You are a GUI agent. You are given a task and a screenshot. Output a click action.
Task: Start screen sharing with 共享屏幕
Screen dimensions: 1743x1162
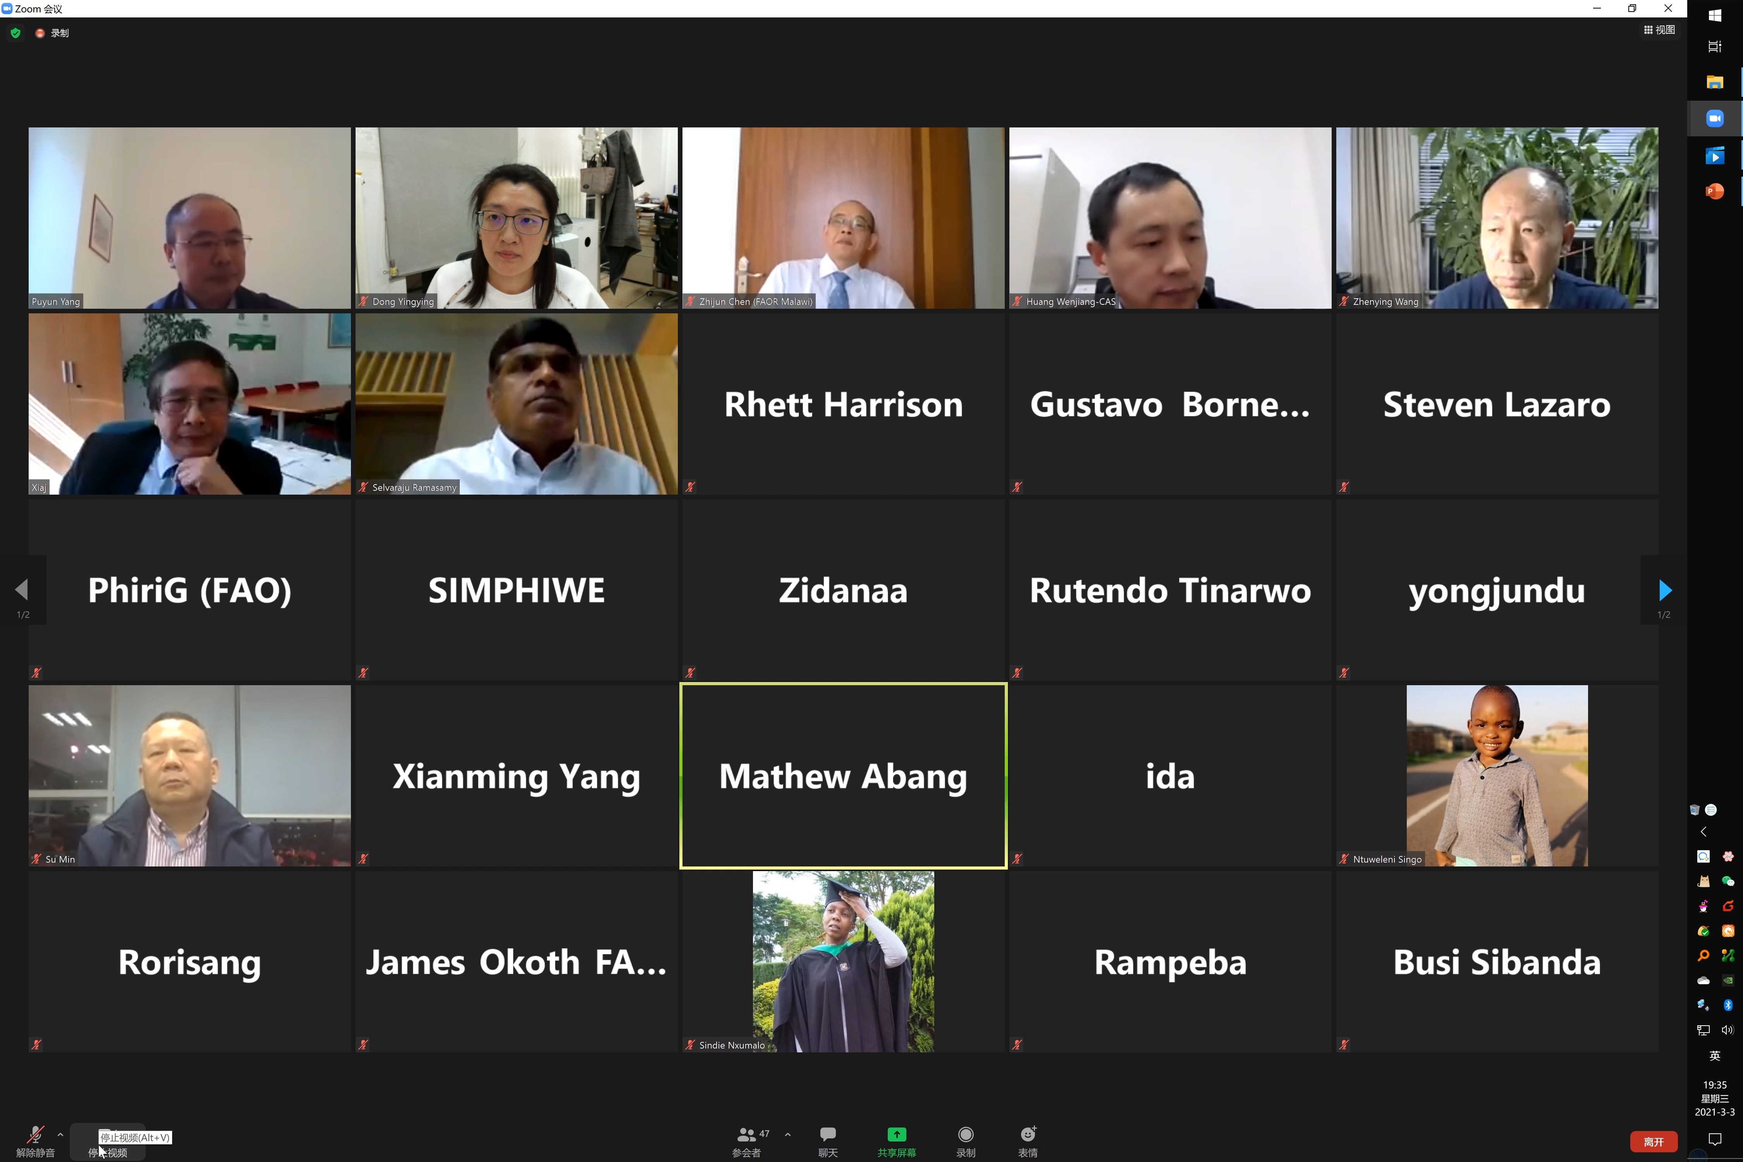897,1142
